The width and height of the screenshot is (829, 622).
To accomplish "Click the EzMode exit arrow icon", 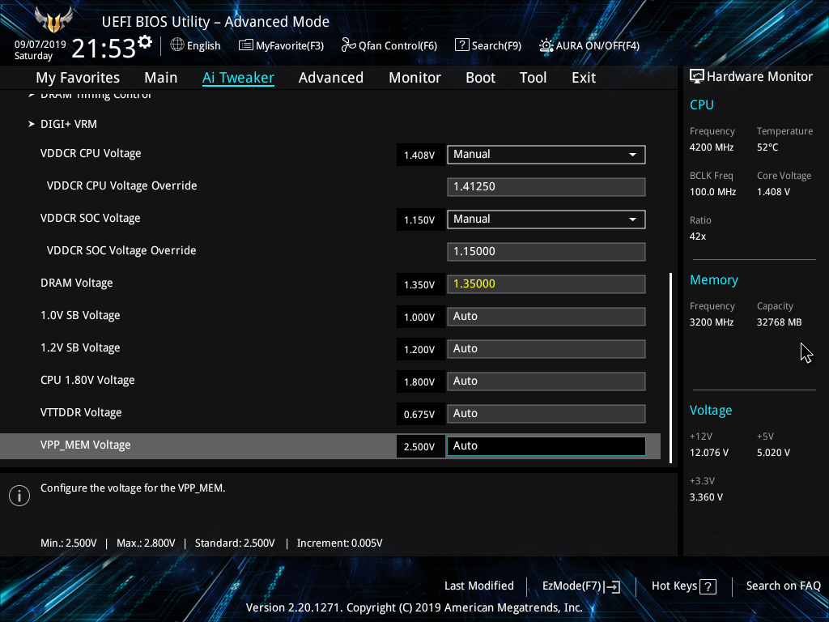I will click(x=612, y=586).
